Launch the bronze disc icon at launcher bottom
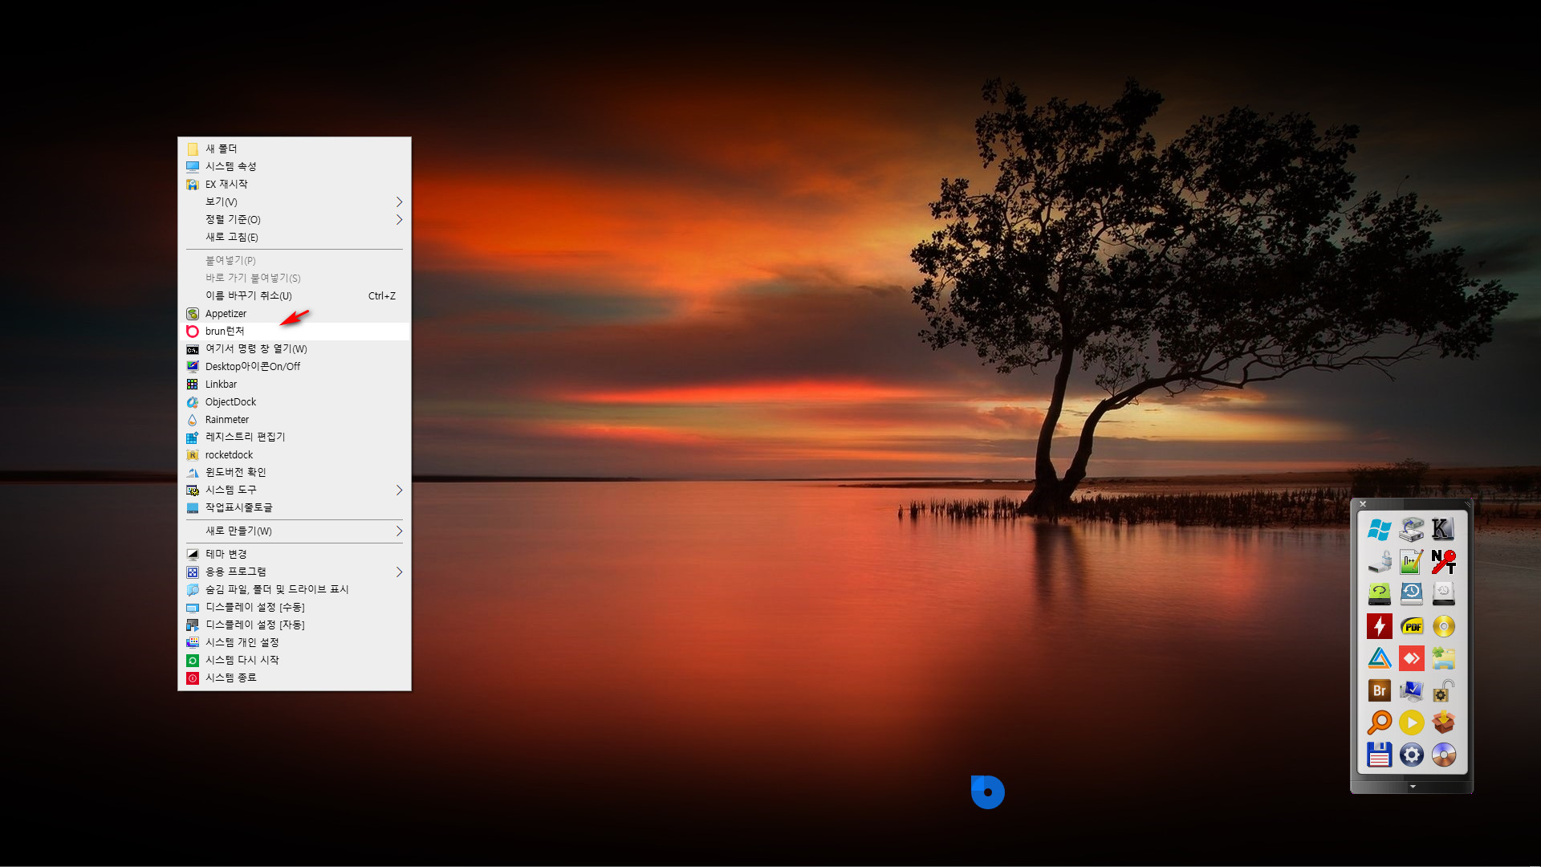The width and height of the screenshot is (1541, 867). click(1443, 755)
